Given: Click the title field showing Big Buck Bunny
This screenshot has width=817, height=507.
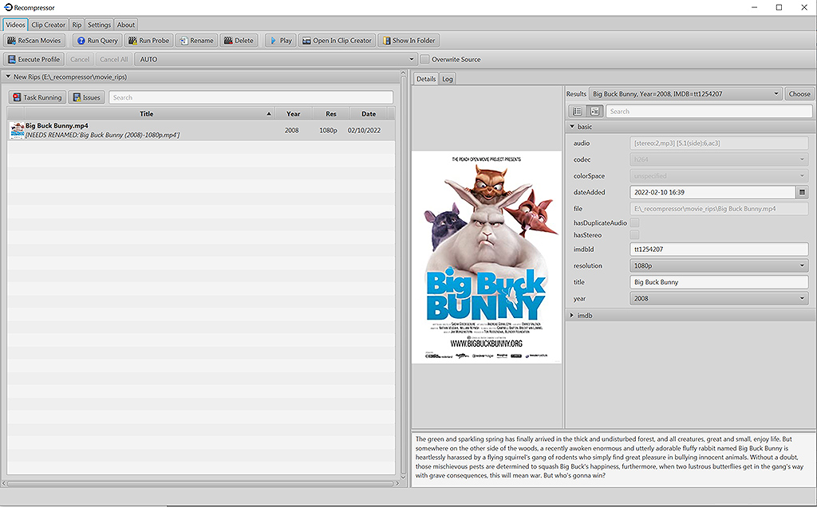Looking at the screenshot, I should point(719,282).
